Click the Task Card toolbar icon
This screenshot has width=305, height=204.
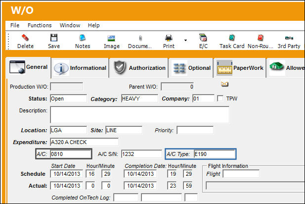(232, 38)
